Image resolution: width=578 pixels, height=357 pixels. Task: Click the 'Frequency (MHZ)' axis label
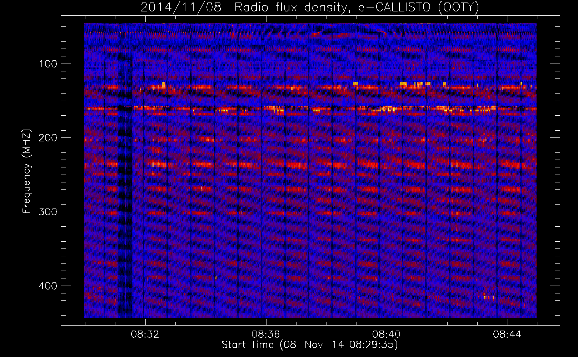click(x=27, y=171)
